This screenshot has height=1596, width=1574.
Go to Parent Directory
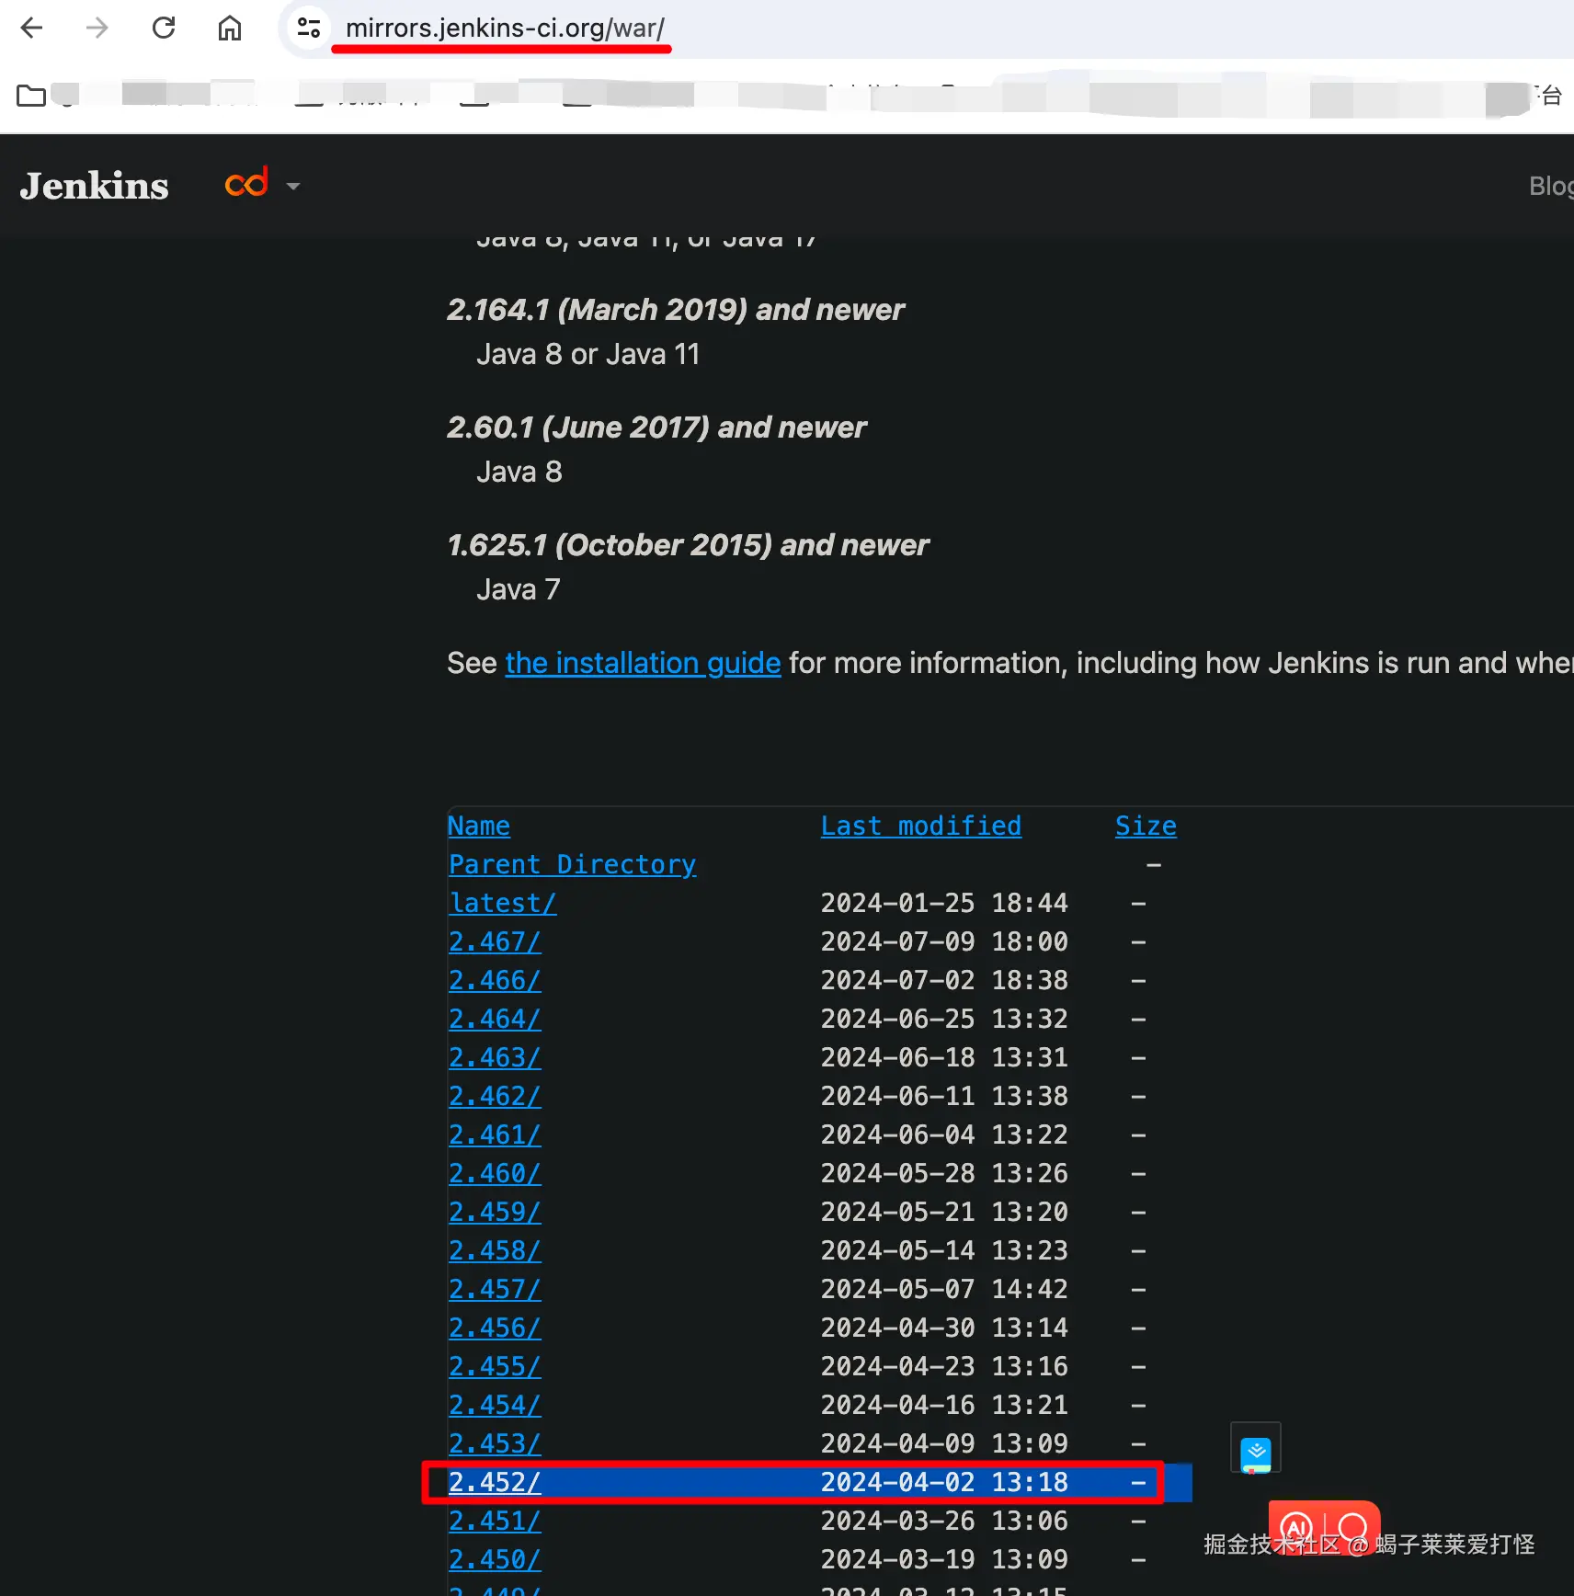572,864
